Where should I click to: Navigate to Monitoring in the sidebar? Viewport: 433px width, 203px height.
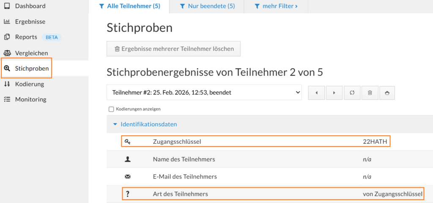(x=30, y=99)
